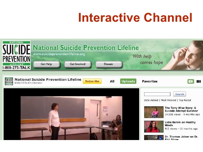The height and width of the screenshot is (152, 203).
Task: Sort videos by Date Added
Action: [x=151, y=100]
